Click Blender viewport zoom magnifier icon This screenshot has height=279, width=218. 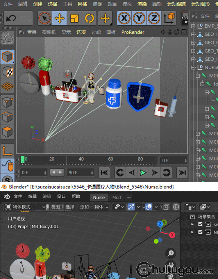[171, 253]
